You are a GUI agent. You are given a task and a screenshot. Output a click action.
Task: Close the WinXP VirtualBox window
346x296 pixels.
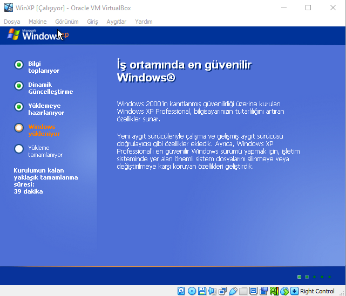tap(333, 8)
